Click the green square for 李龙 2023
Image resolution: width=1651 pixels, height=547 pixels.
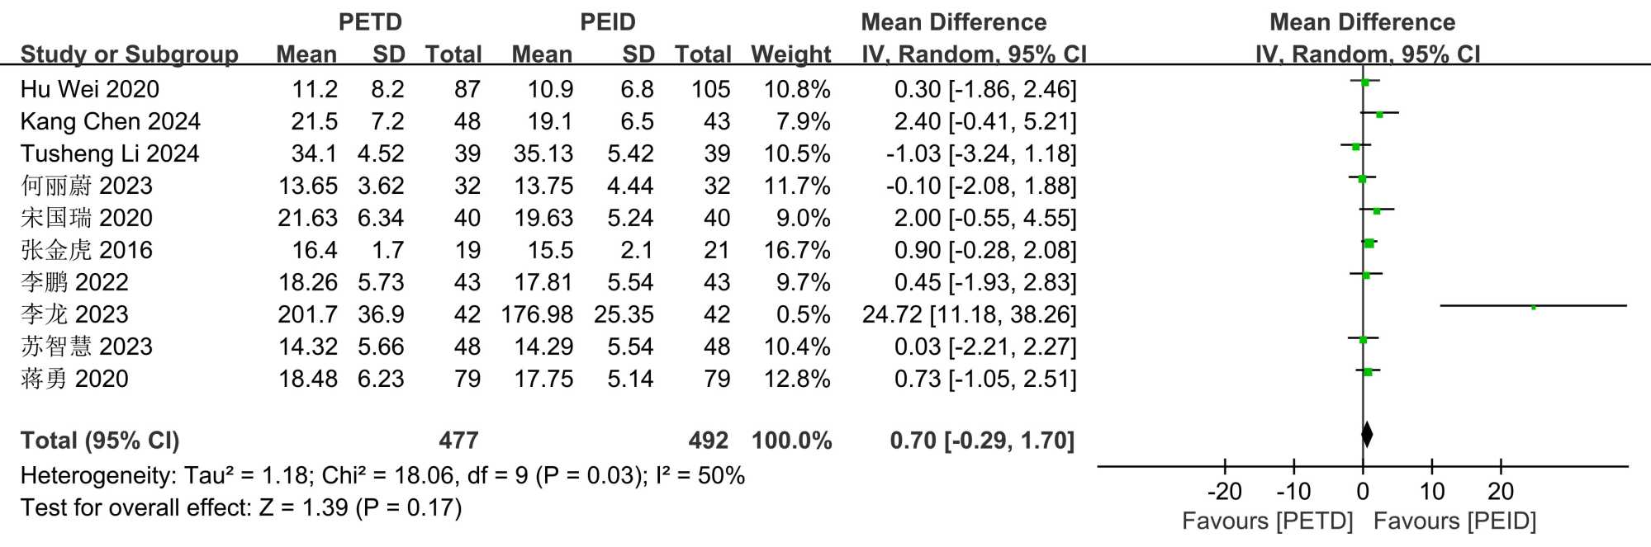[1533, 307]
